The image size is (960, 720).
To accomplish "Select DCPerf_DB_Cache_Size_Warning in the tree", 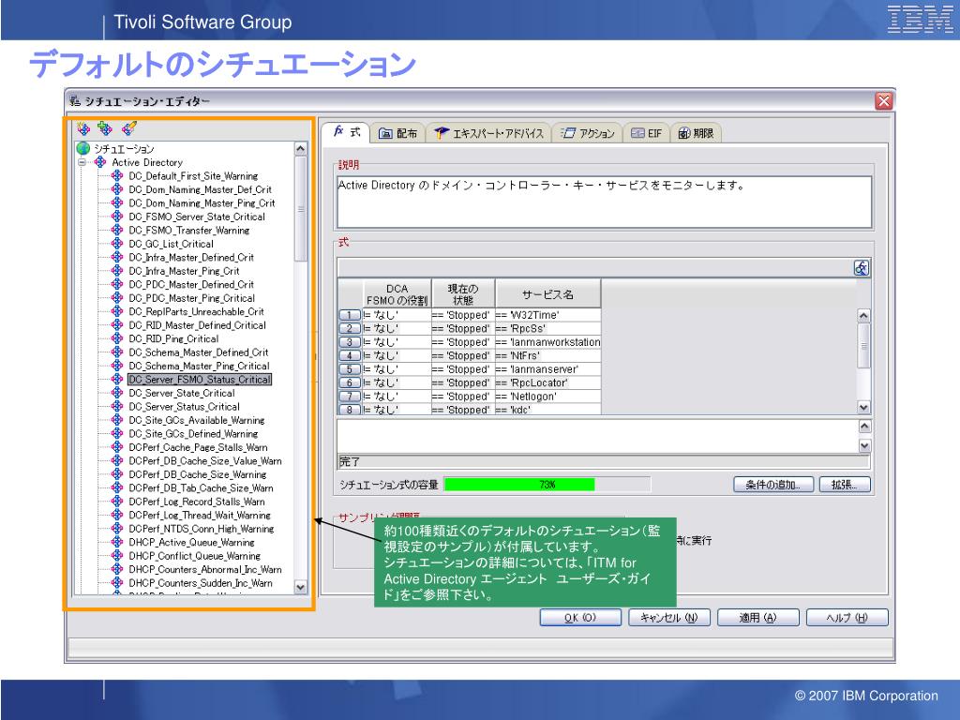I will tap(197, 474).
